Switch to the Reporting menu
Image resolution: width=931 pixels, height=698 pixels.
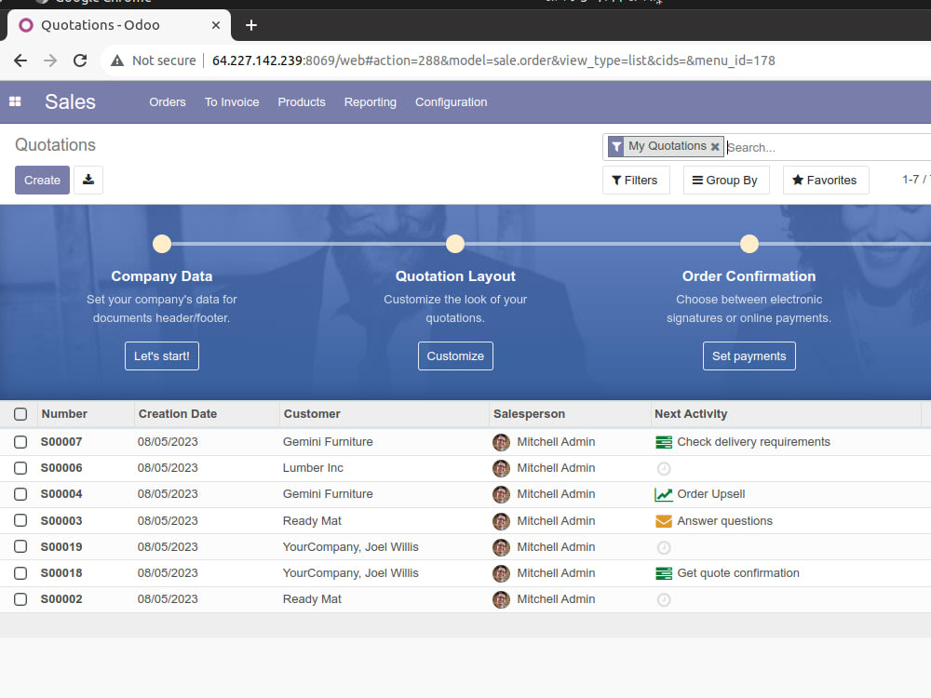coord(370,102)
